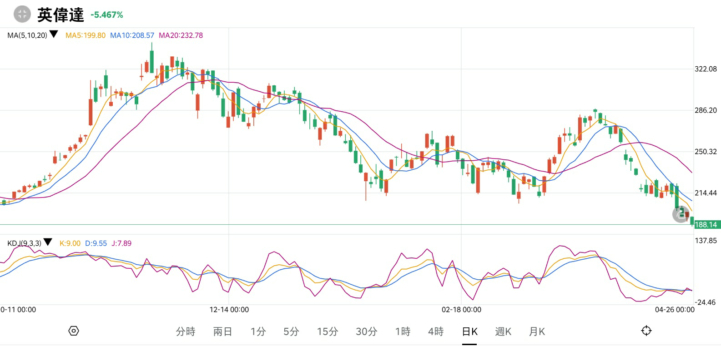Select the 4時 timeframe
This screenshot has height=346, width=721.
[x=436, y=332]
